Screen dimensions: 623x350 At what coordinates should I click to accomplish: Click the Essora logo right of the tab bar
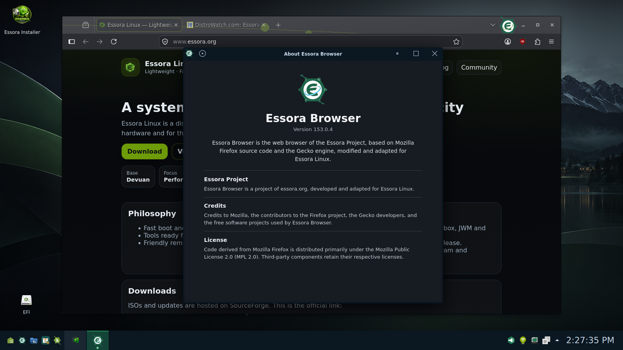tap(508, 26)
